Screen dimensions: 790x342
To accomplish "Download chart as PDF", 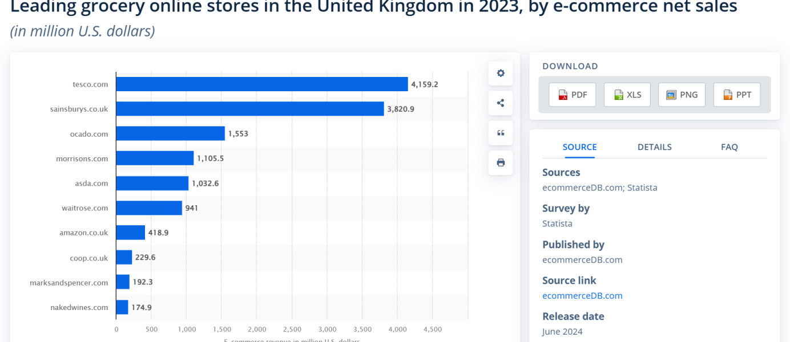I will [573, 95].
